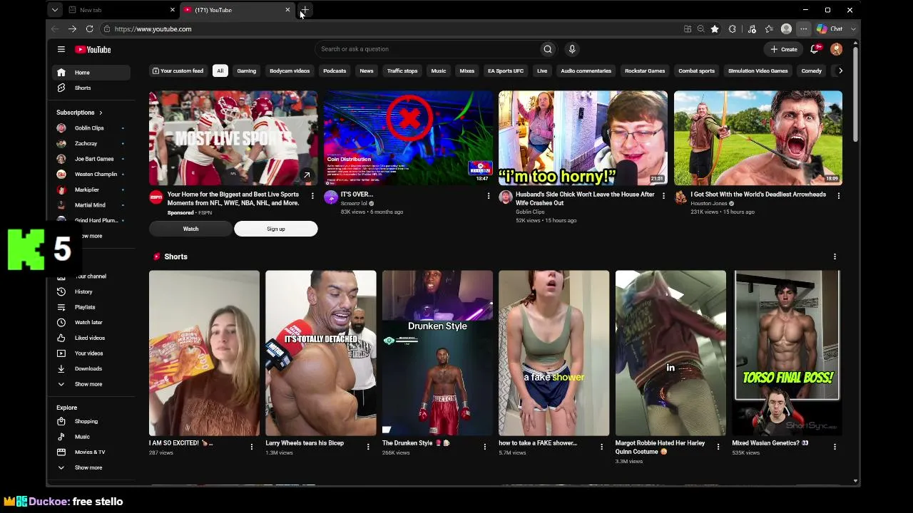The height and width of the screenshot is (513, 913).
Task: Open the Create dropdown button
Action: pyautogui.click(x=784, y=49)
